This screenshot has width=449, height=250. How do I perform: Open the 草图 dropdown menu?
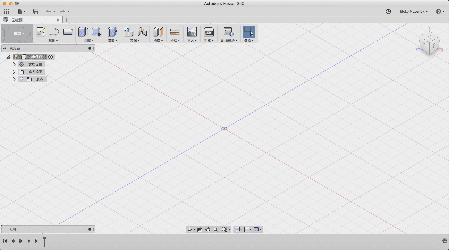53,41
